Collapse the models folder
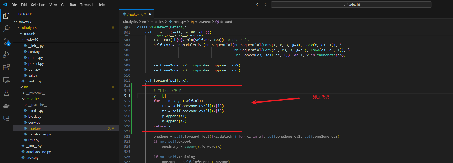453x163 pixels. pyautogui.click(x=66, y=33)
